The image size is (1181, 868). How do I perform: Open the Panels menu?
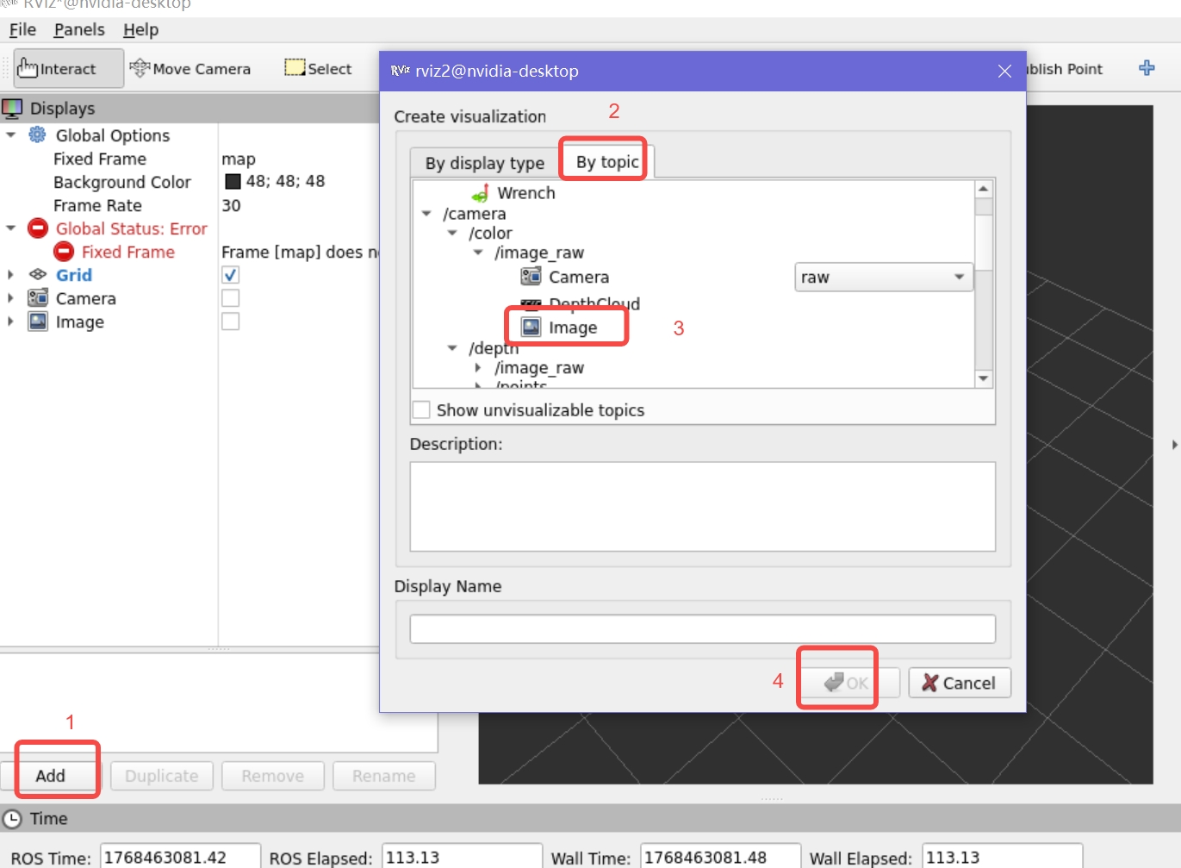pyautogui.click(x=78, y=30)
